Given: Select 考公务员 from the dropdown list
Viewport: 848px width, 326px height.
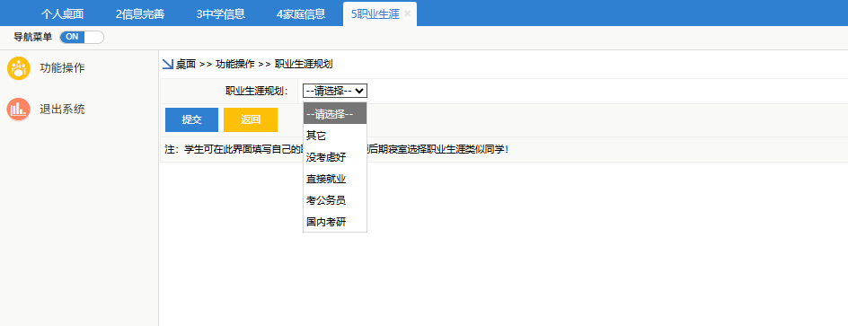Looking at the screenshot, I should (x=335, y=200).
